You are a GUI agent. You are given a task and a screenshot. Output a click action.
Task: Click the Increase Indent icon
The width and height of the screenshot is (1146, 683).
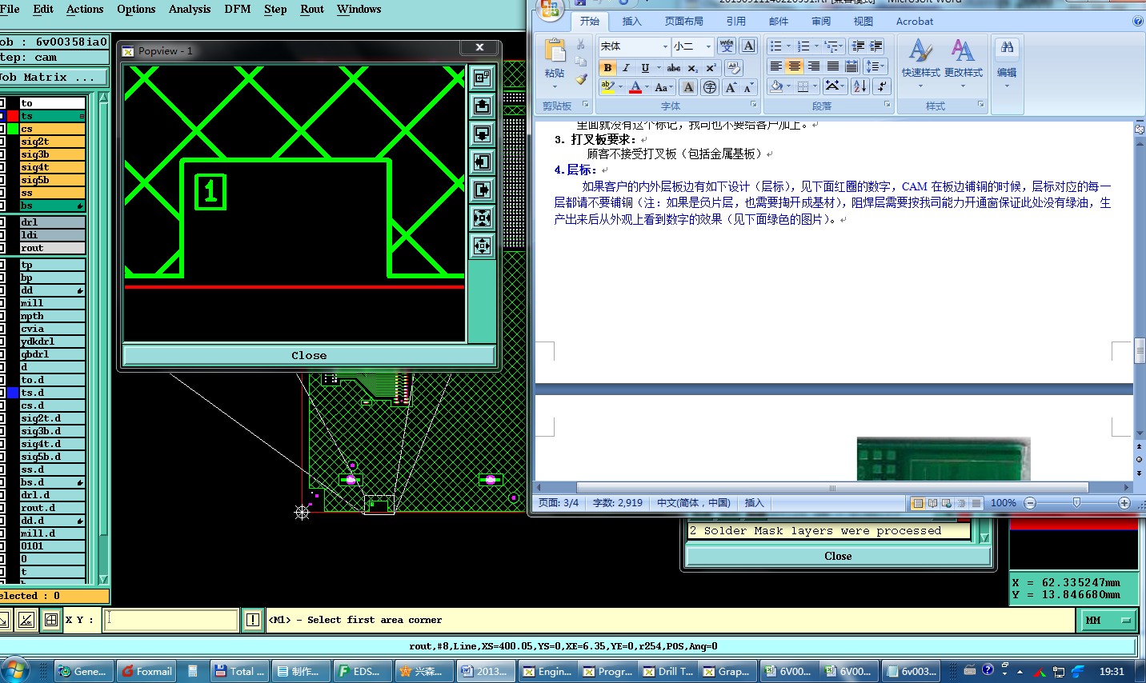click(876, 46)
